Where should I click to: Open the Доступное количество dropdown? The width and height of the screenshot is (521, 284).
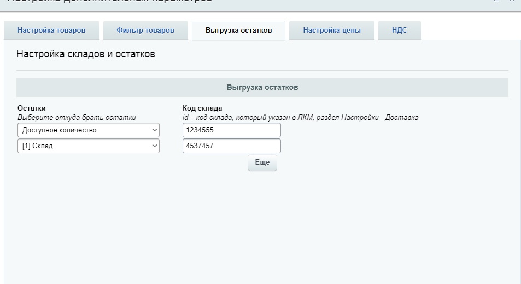88,130
